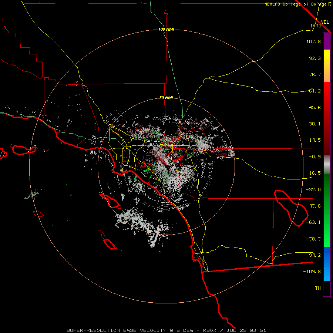Viewport: 333px width, 333px height.
Task: Click the -78.7 legend value
Action: click(x=313, y=239)
